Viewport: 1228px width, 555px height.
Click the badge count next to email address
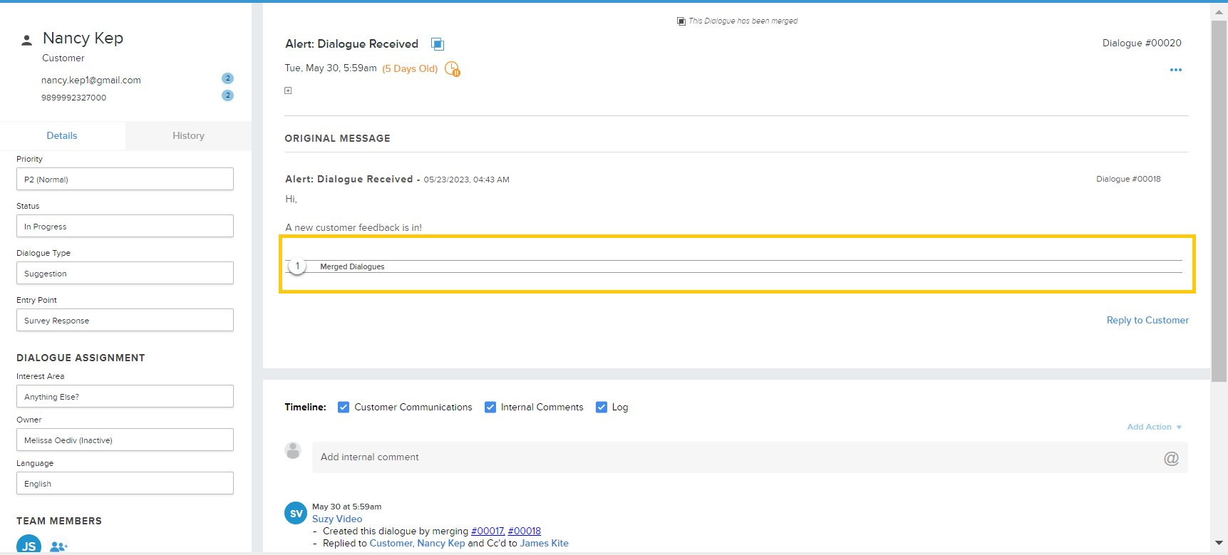coord(227,78)
